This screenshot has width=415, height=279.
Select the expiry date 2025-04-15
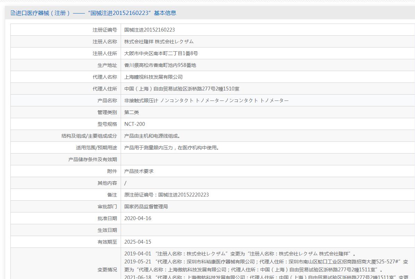138,242
